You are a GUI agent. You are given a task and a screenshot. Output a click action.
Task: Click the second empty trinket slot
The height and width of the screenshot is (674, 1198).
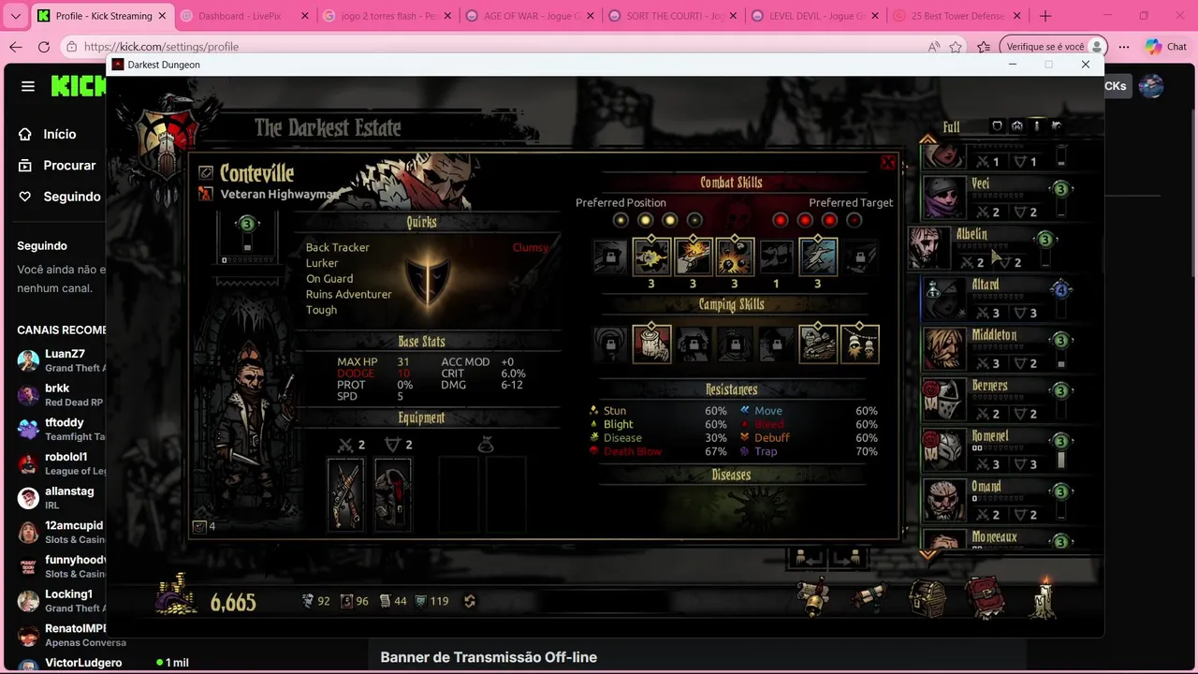point(505,494)
